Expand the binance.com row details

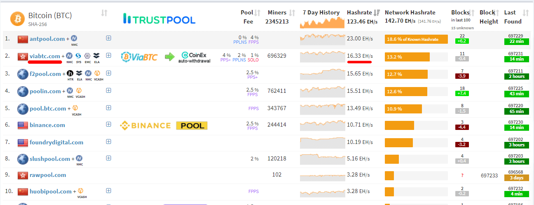(x=109, y=124)
